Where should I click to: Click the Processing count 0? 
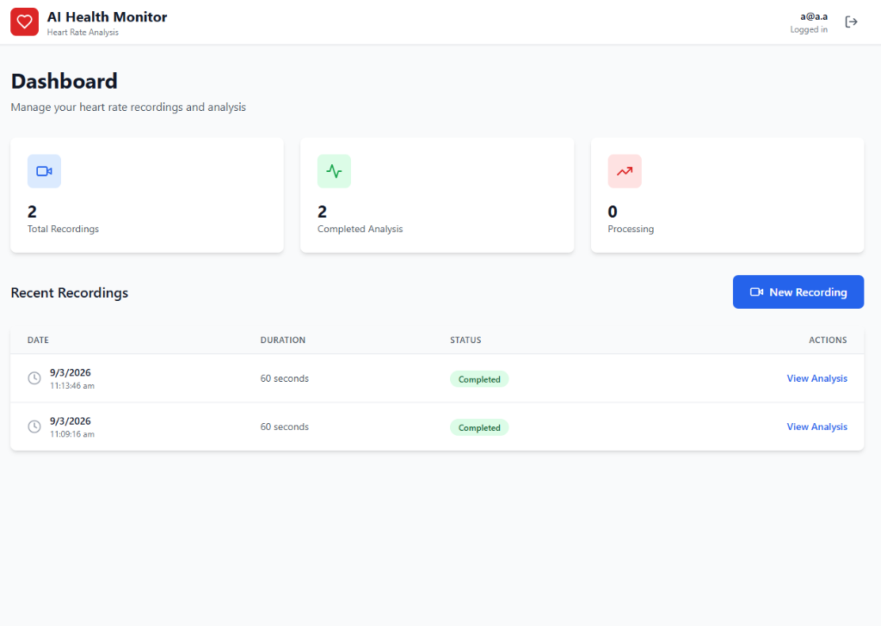point(613,212)
